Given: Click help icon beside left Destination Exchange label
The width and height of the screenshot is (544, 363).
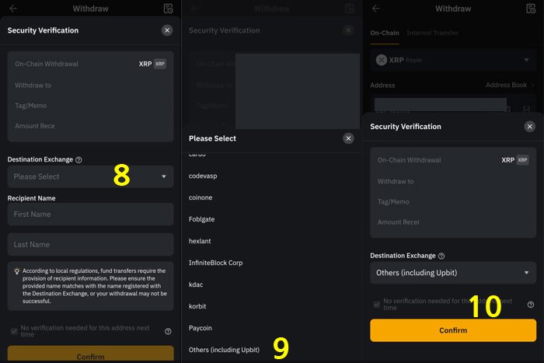Looking at the screenshot, I should pos(78,159).
